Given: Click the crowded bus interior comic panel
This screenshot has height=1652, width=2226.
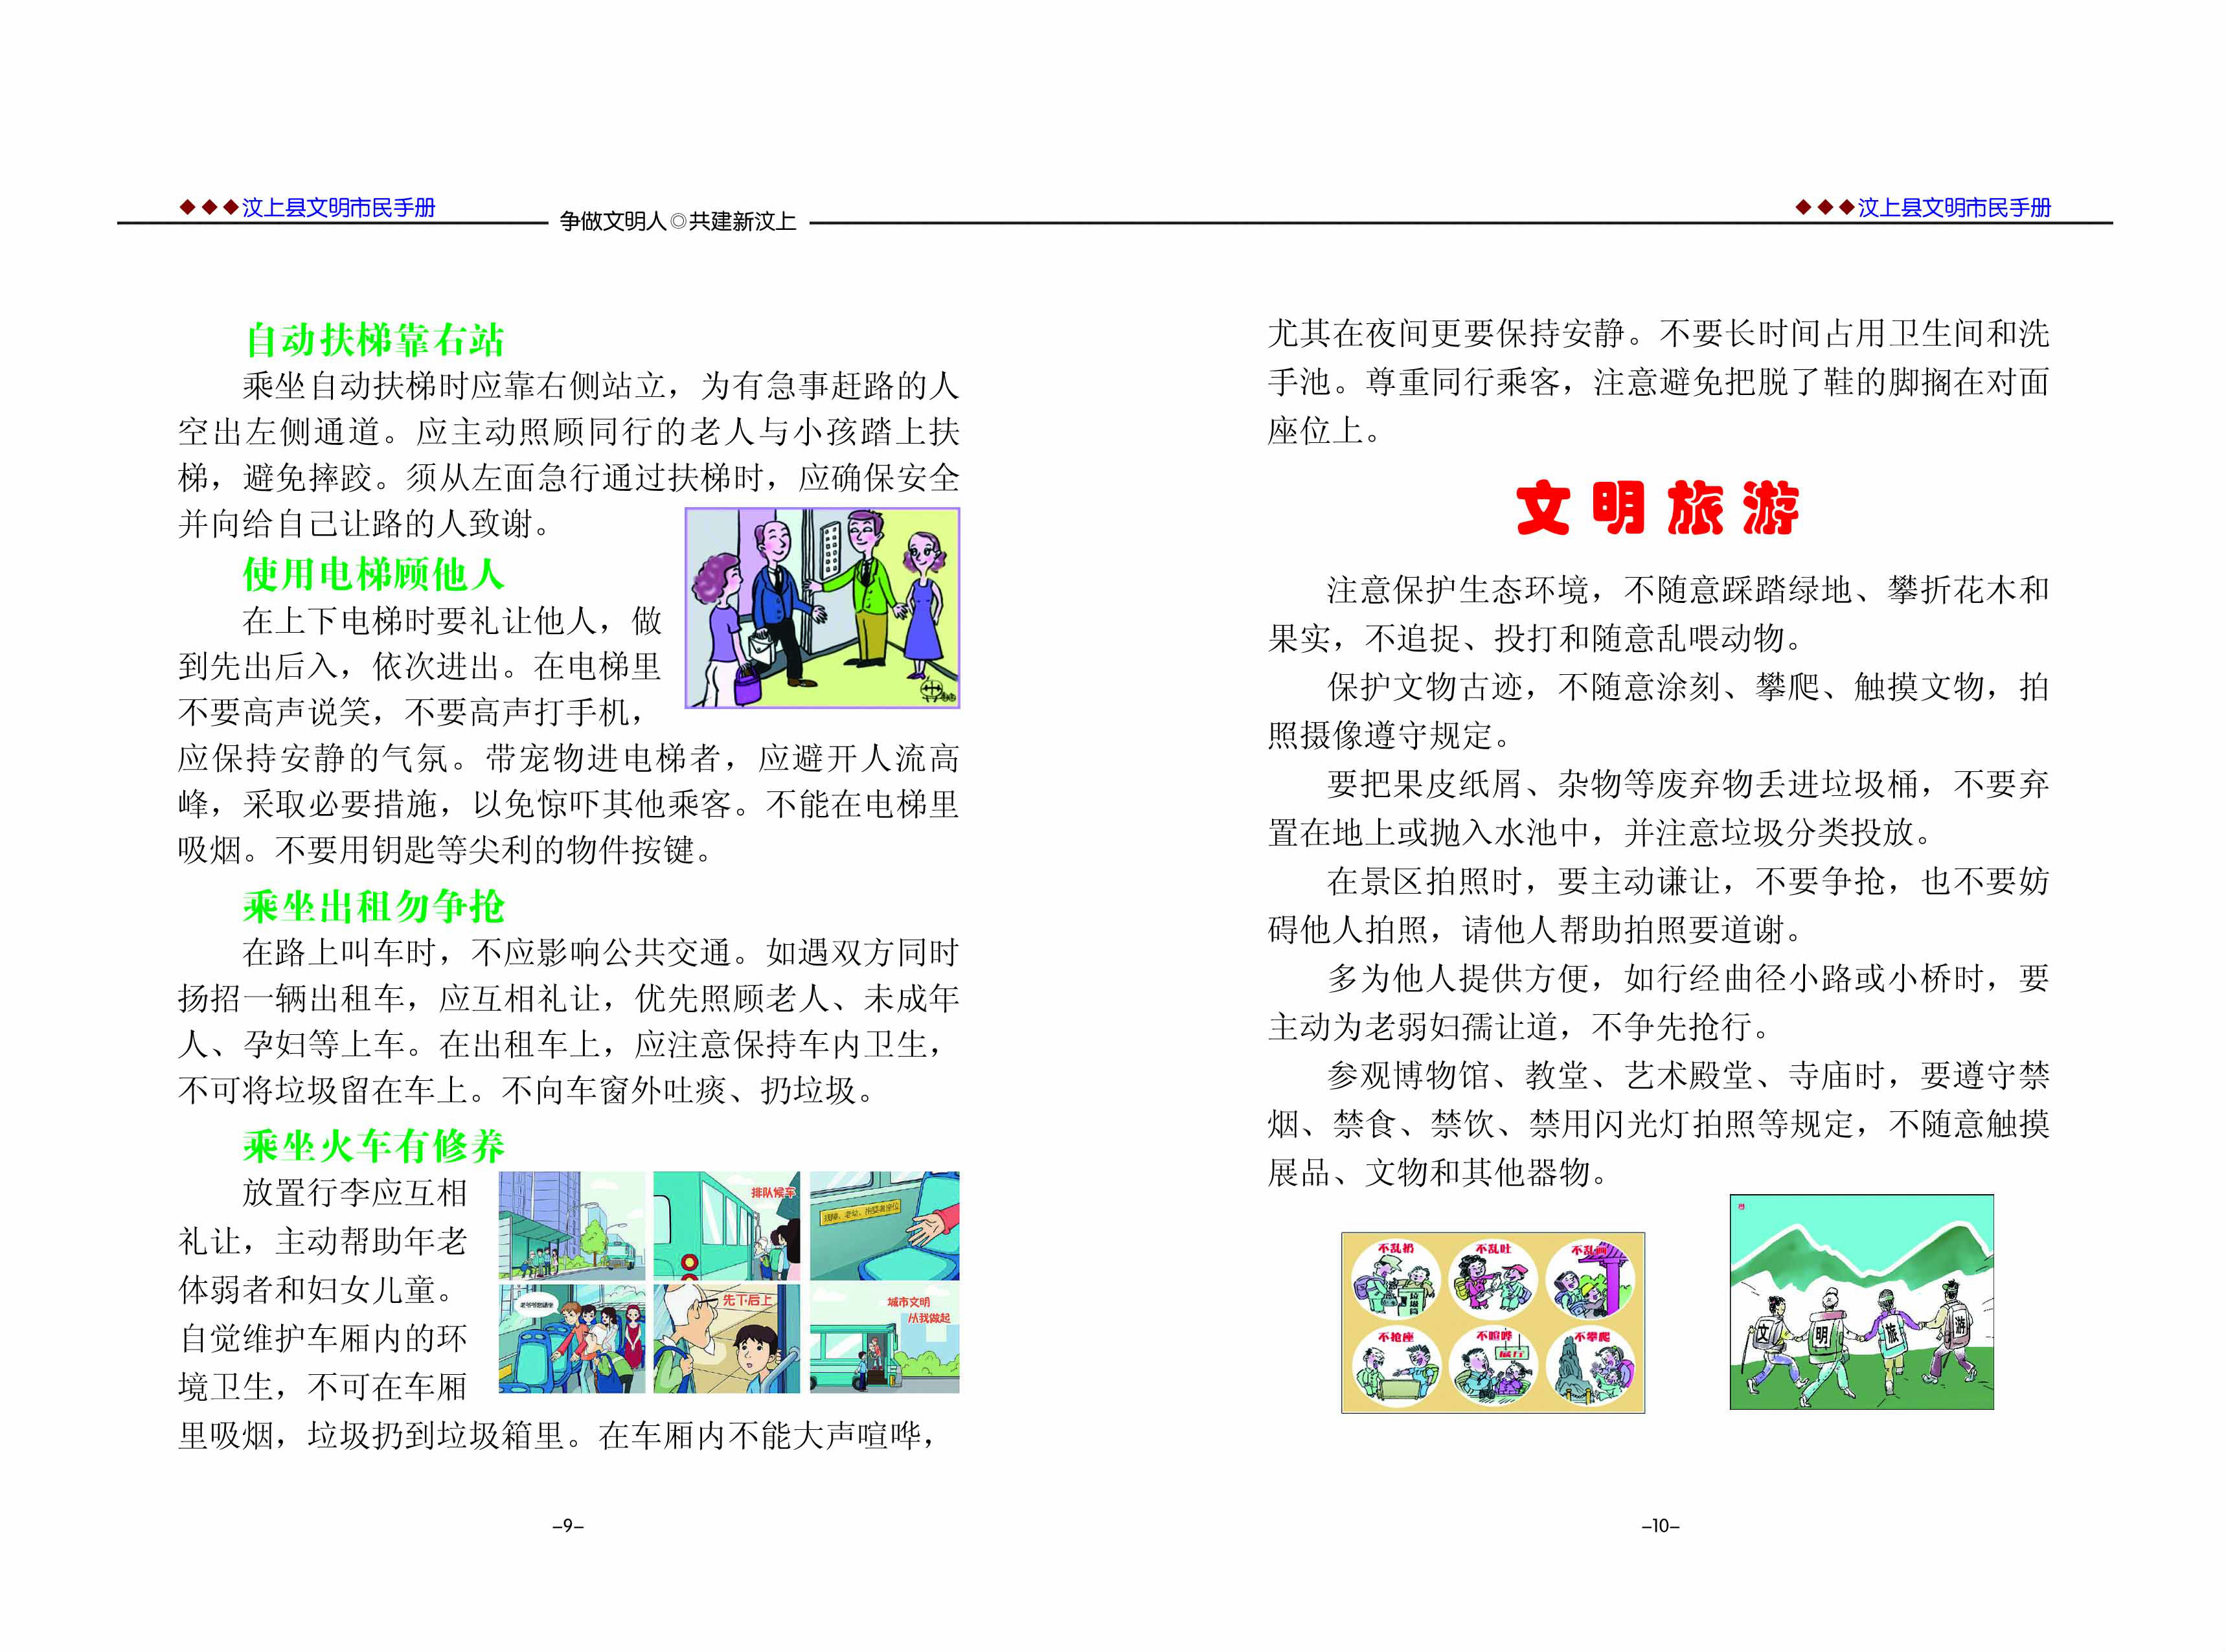Looking at the screenshot, I should [x=571, y=1338].
